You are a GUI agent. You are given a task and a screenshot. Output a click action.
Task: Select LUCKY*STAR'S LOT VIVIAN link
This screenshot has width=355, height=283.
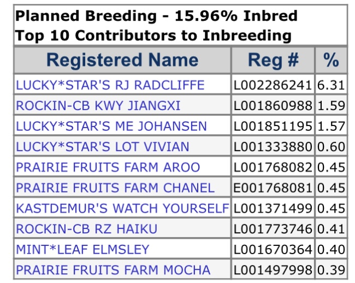pyautogui.click(x=103, y=147)
